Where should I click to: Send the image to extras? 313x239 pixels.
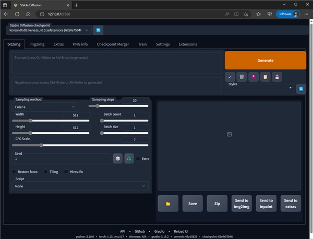(x=291, y=204)
